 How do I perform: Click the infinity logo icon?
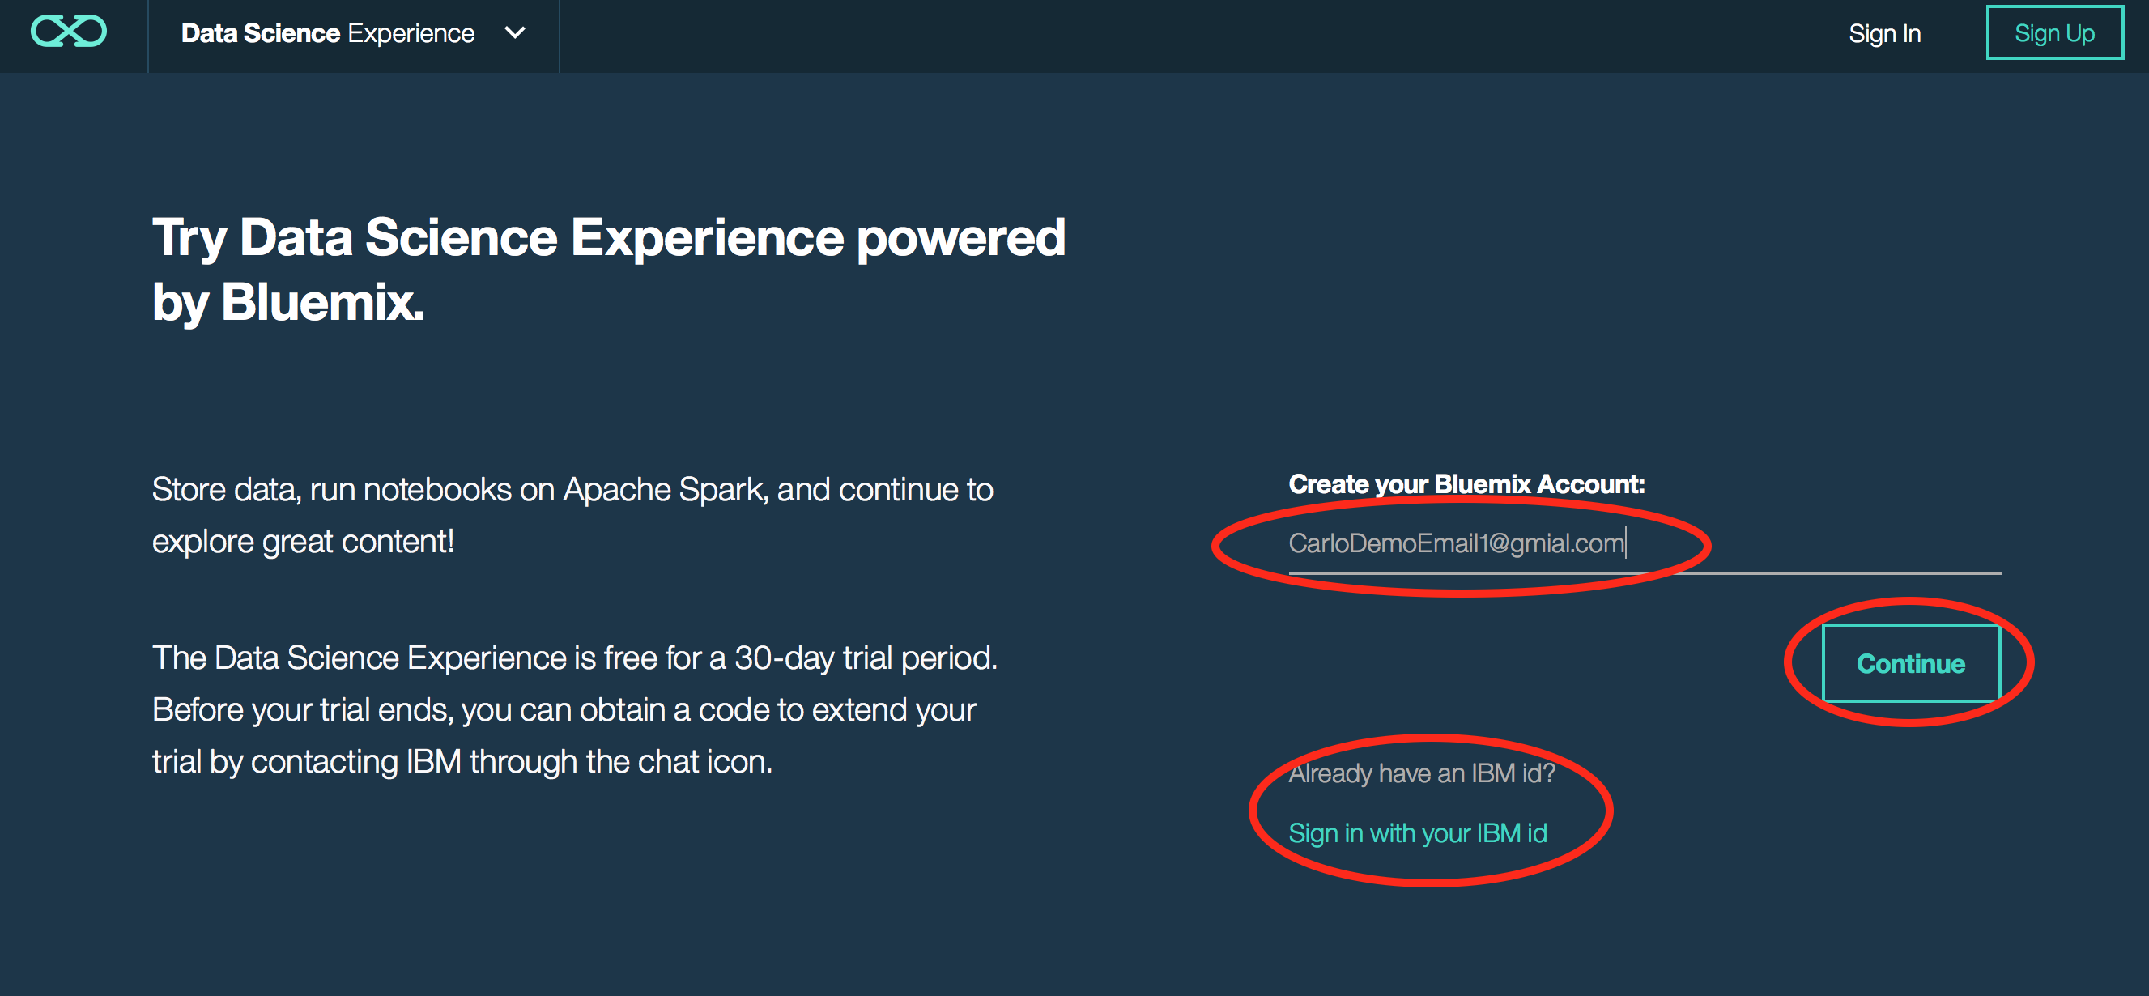pos(68,32)
